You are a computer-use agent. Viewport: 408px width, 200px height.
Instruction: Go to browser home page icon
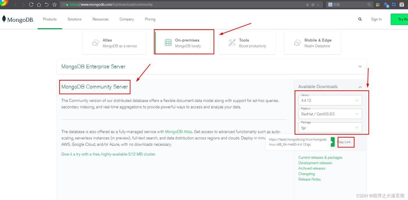click(x=39, y=5)
